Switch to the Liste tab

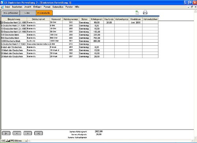(x=27, y=13)
